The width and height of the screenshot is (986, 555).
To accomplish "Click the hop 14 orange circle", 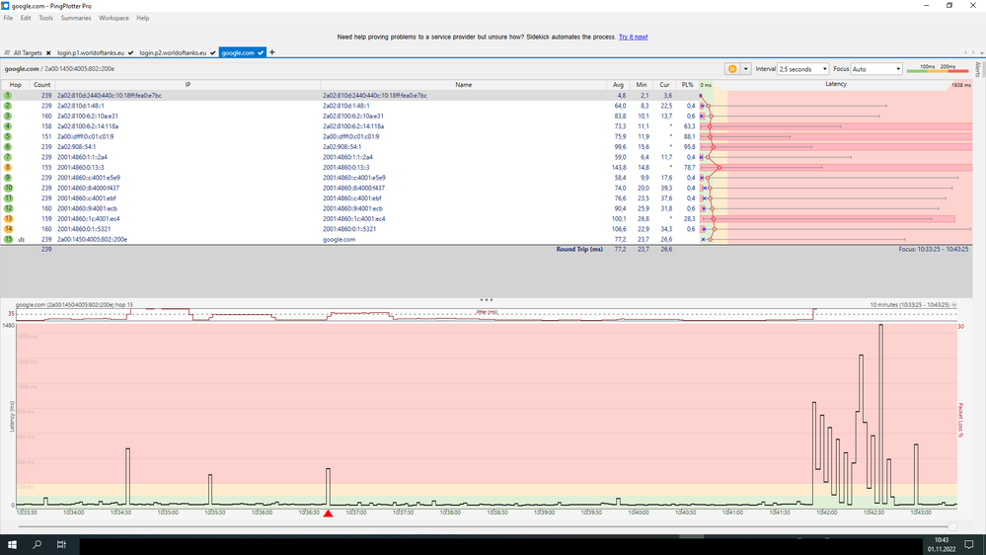I will [x=8, y=229].
